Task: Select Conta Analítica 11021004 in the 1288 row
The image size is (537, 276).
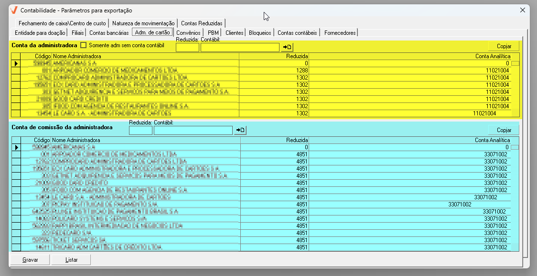Action: [410, 71]
